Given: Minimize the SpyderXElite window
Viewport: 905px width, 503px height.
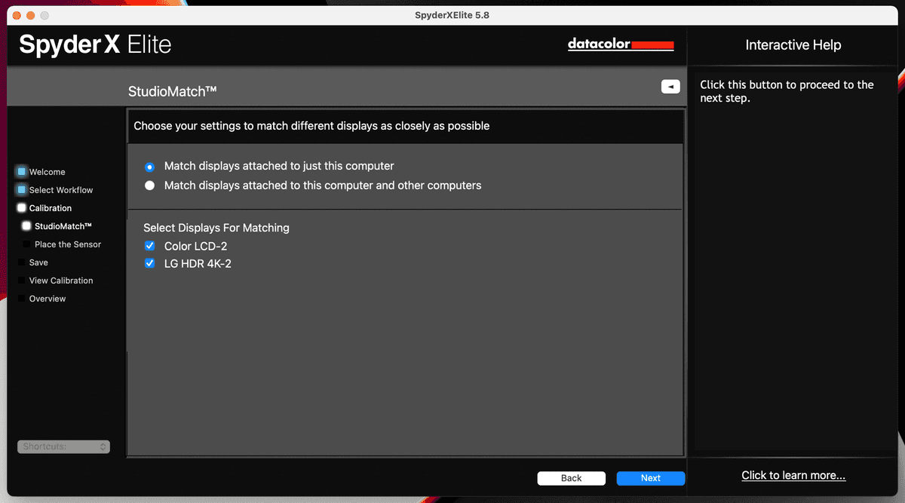Looking at the screenshot, I should [x=31, y=15].
